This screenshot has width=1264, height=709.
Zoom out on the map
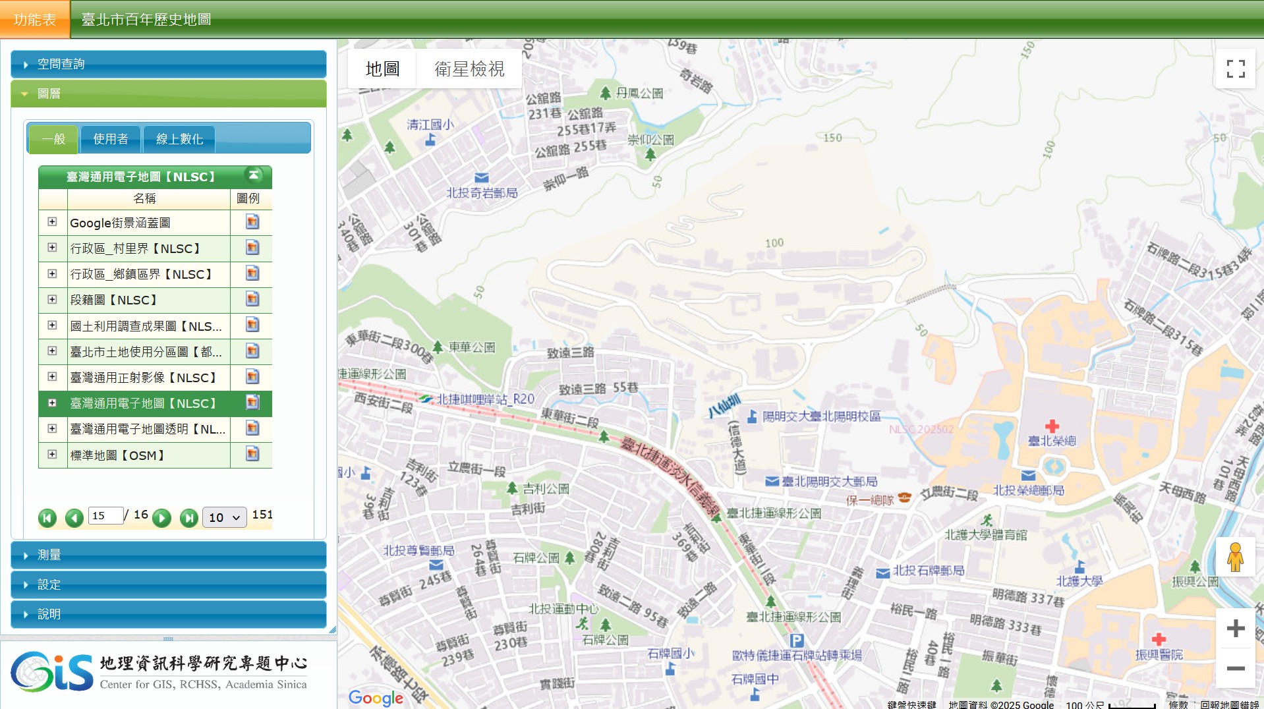click(x=1236, y=668)
